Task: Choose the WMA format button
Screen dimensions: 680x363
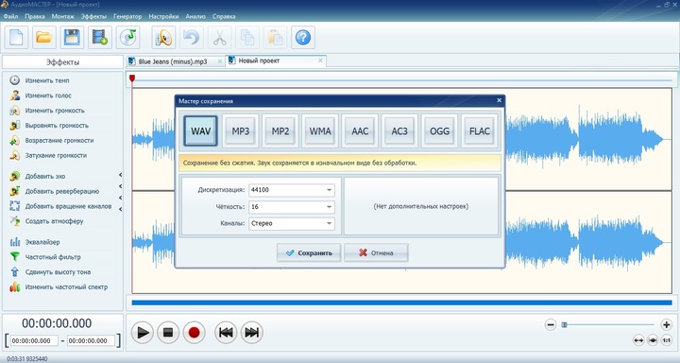Action: point(320,130)
